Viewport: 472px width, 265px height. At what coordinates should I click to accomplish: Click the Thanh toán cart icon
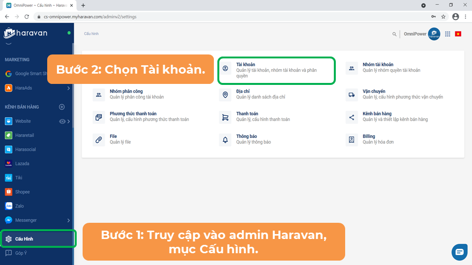point(225,117)
